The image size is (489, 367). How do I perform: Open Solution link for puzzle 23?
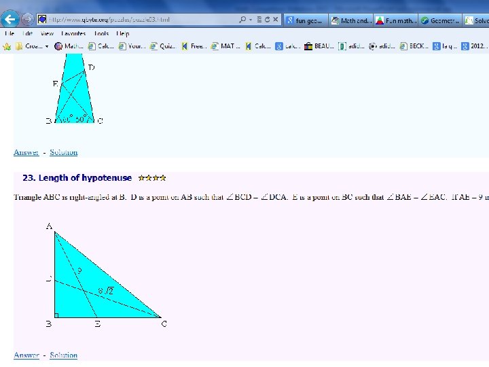[x=64, y=355]
